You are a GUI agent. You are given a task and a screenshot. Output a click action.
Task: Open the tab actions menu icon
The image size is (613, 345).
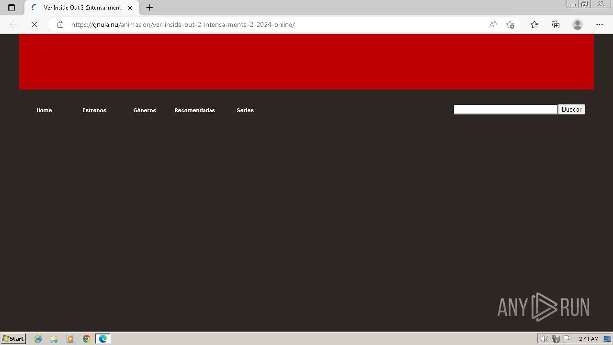click(11, 8)
